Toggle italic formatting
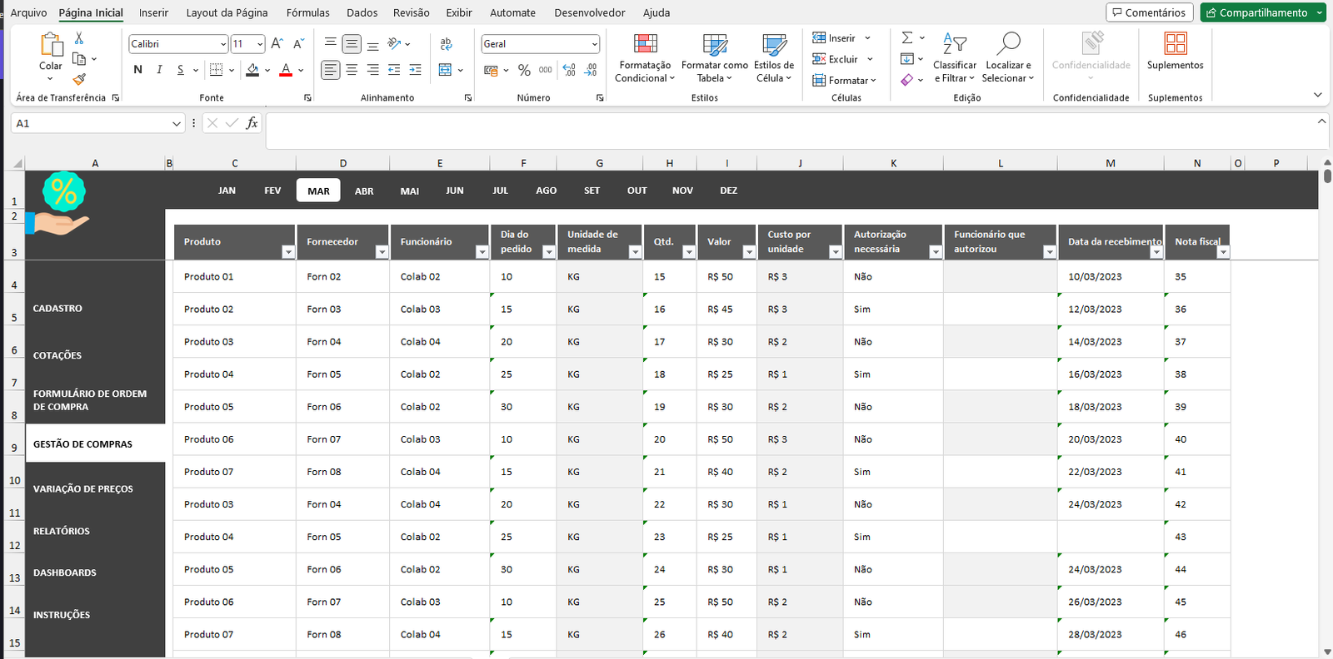Screen dimensions: 1333x659 click(x=159, y=70)
